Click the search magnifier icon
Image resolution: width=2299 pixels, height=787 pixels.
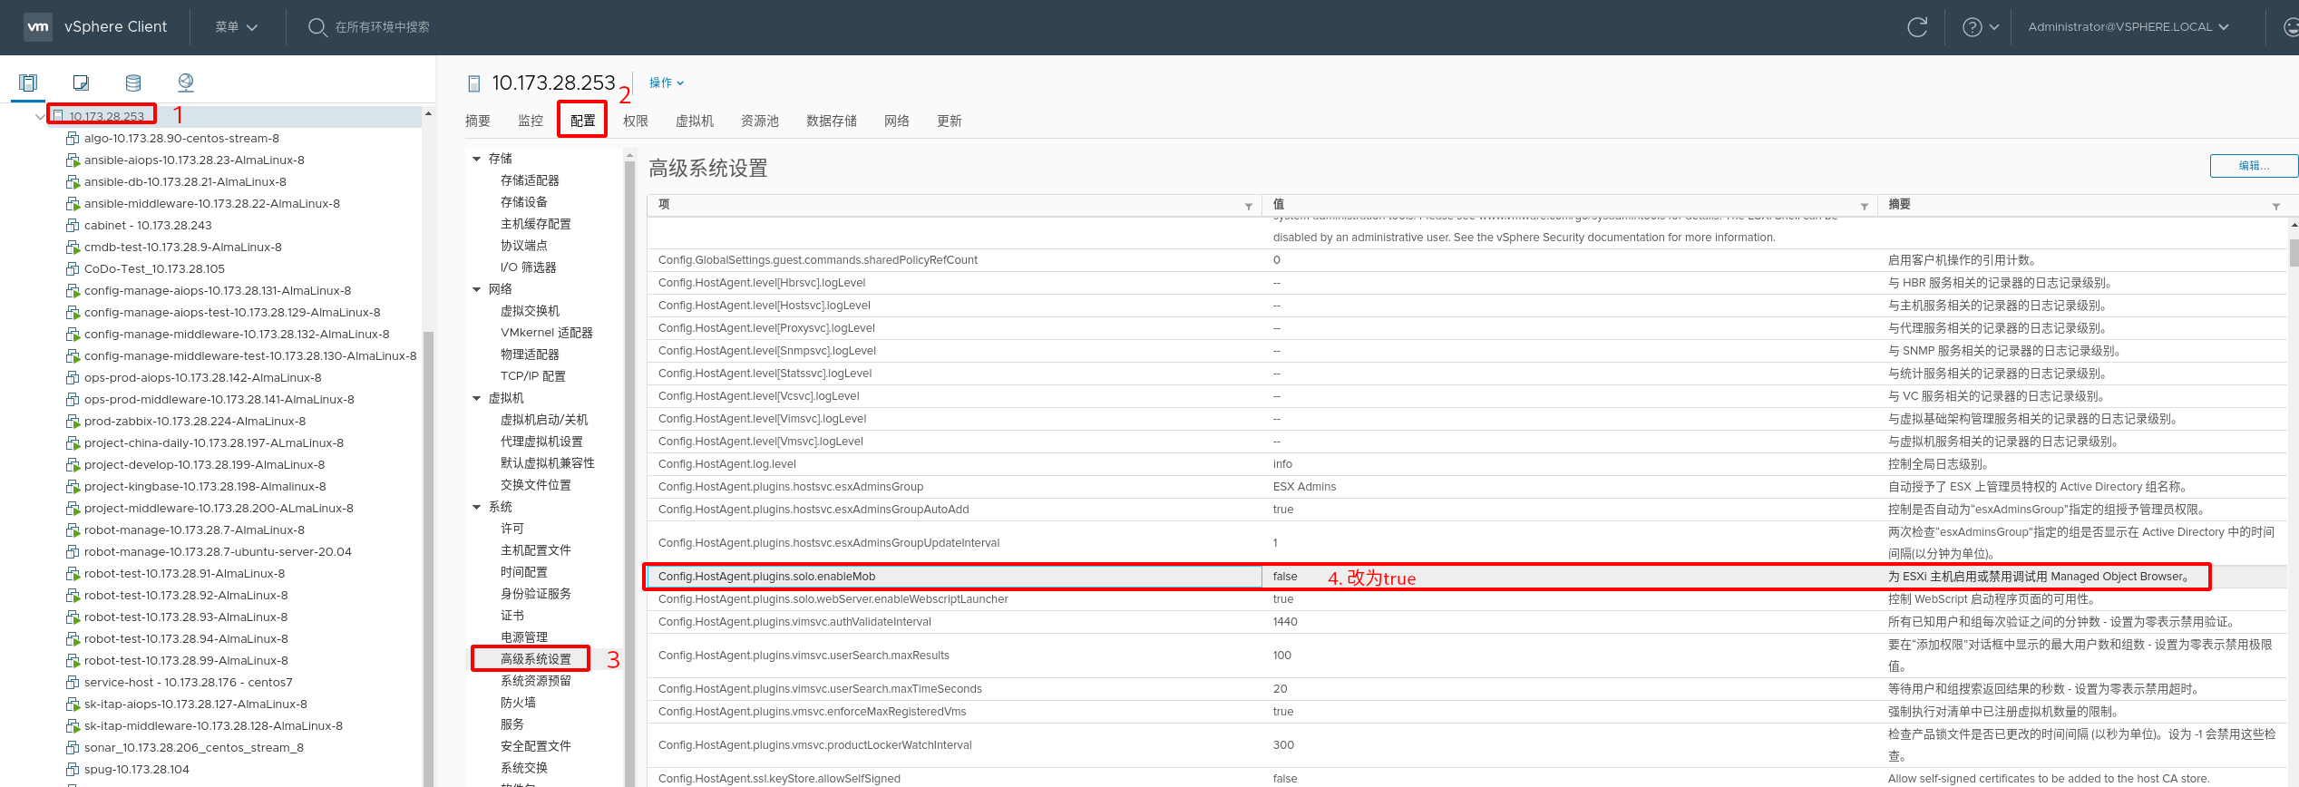317,27
